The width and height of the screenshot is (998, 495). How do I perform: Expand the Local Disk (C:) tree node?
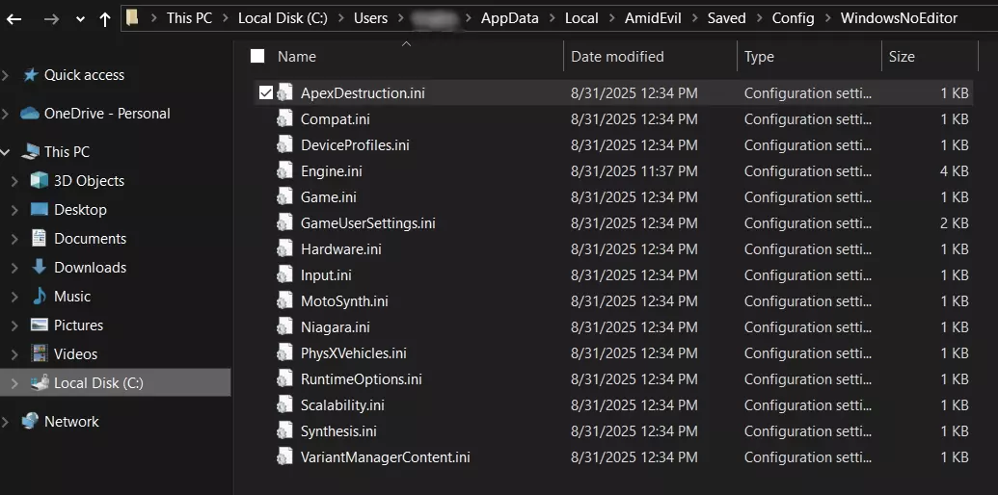(14, 382)
